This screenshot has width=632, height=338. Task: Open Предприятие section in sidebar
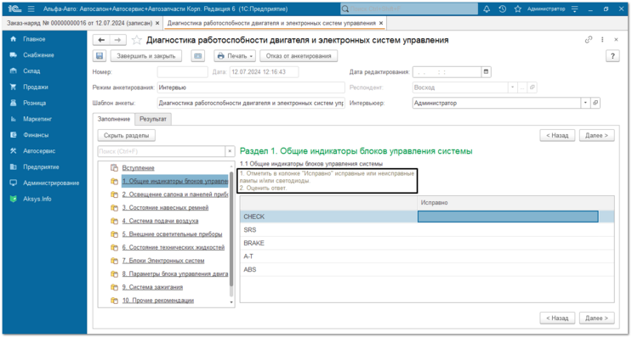pyautogui.click(x=41, y=167)
